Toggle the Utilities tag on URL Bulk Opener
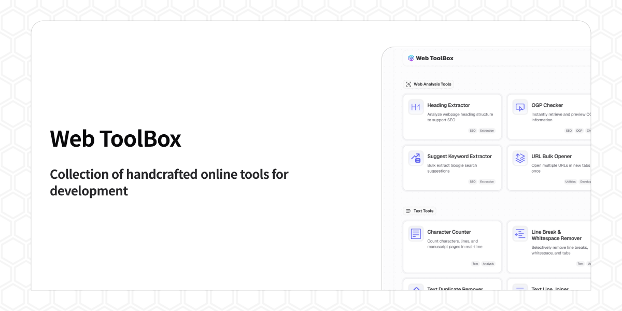 click(570, 181)
